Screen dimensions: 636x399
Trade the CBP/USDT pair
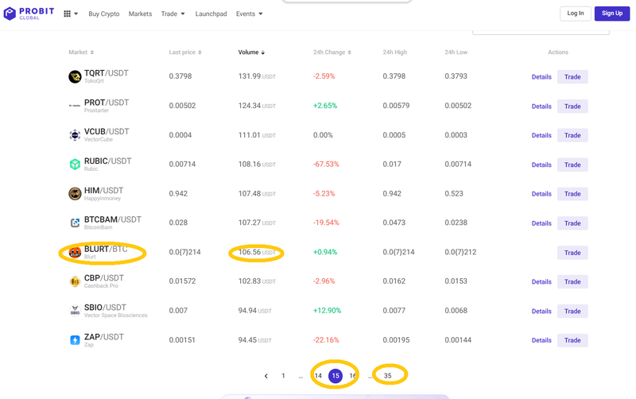coord(572,282)
